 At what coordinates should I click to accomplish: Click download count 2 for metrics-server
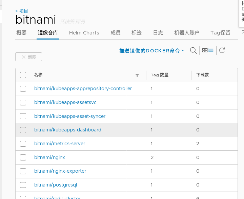click(198, 144)
